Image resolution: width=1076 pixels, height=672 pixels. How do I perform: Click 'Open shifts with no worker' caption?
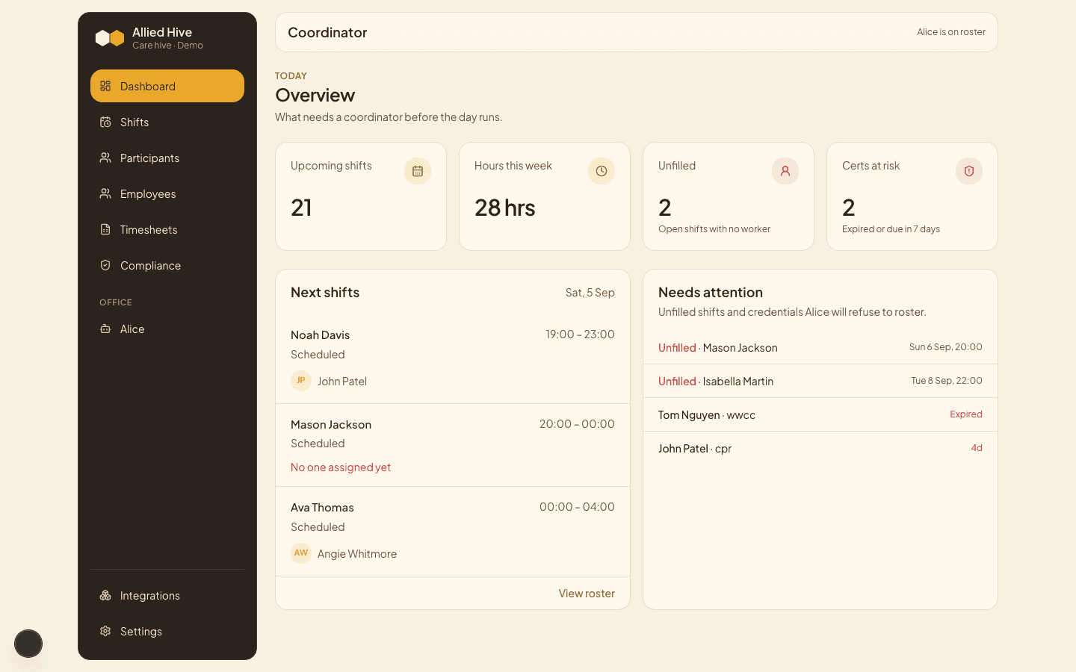[x=714, y=229]
